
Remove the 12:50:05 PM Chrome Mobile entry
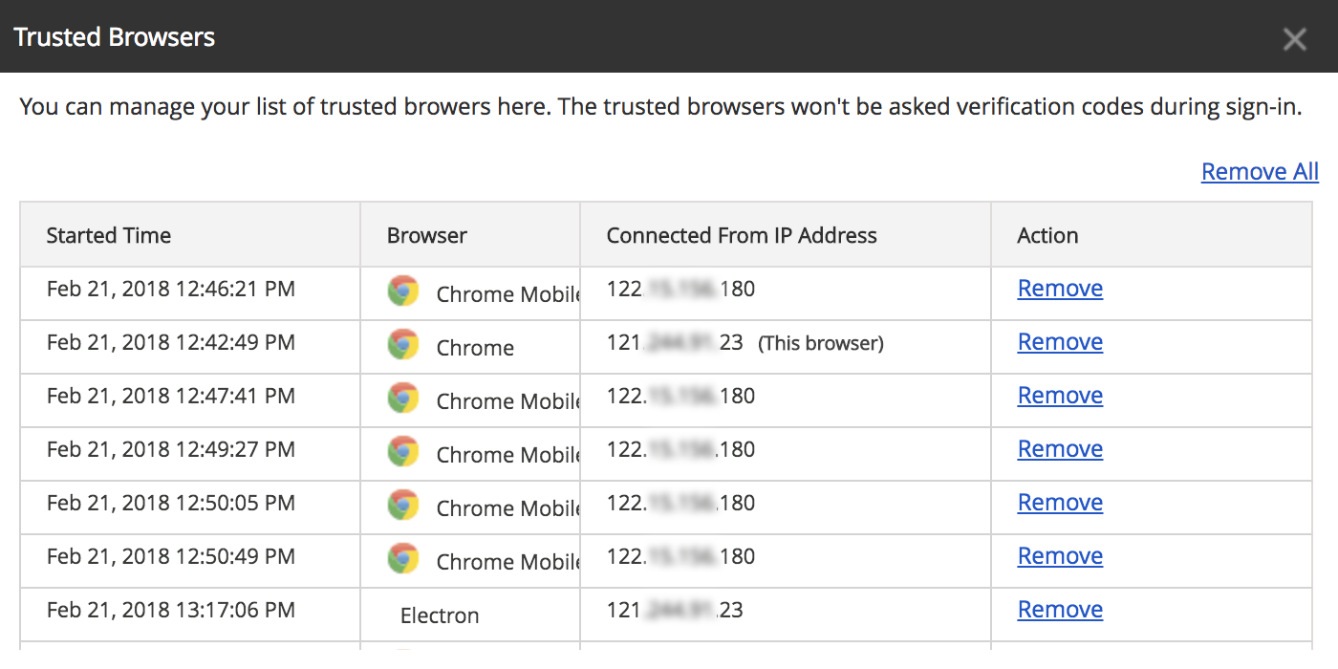1060,503
